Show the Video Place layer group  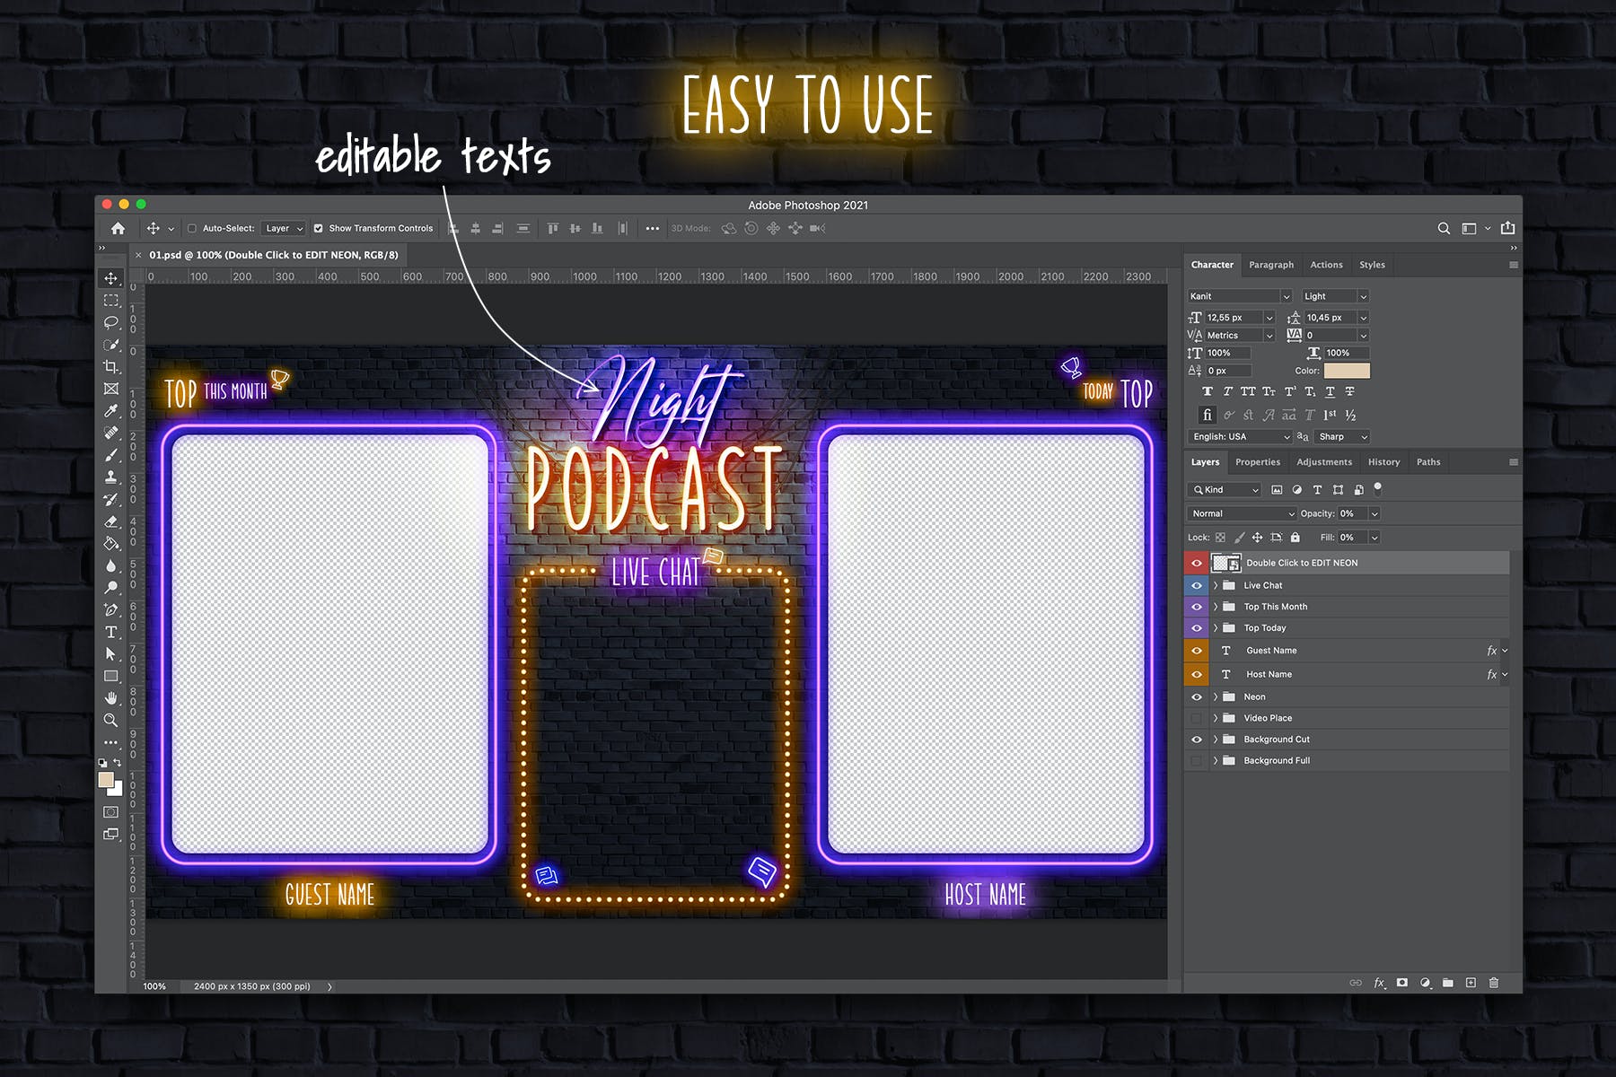[1196, 718]
